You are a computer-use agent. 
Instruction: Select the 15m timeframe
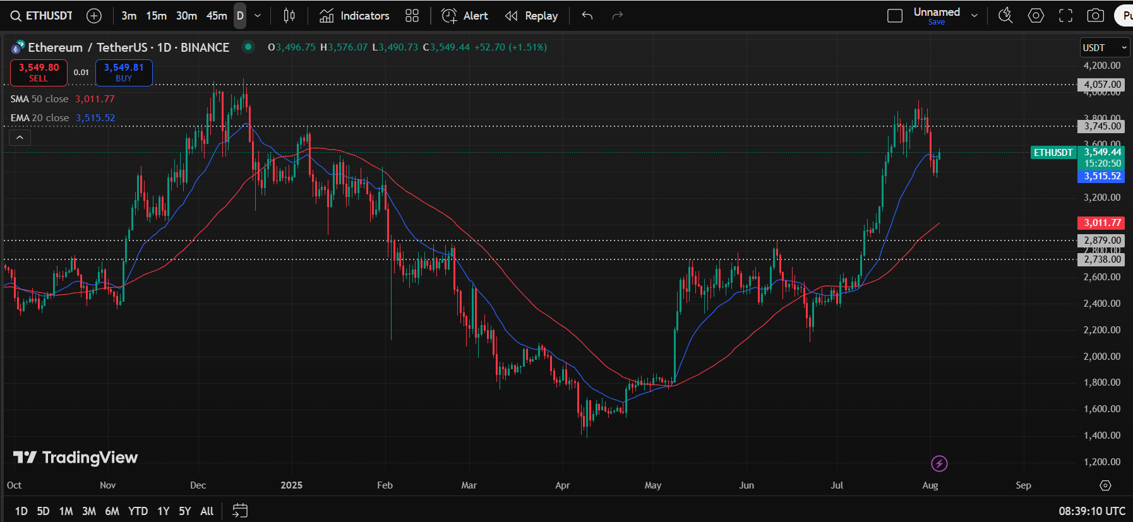[156, 16]
